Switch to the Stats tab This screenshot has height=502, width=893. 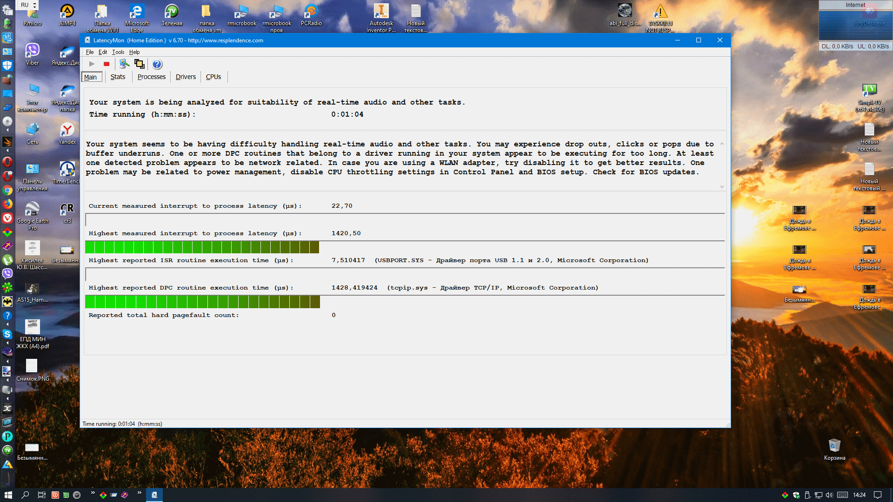pyautogui.click(x=118, y=77)
